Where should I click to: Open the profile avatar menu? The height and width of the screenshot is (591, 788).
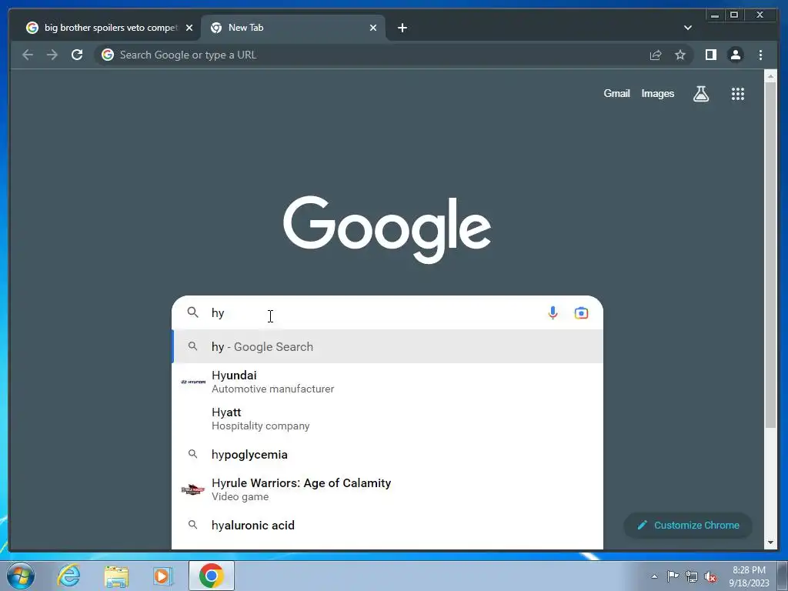click(735, 55)
